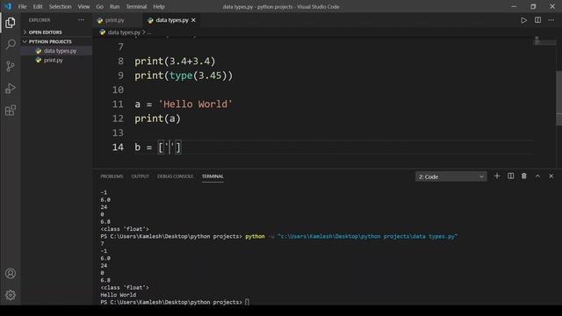Click the VS Code logo icon
The image size is (562, 316).
click(x=8, y=6)
